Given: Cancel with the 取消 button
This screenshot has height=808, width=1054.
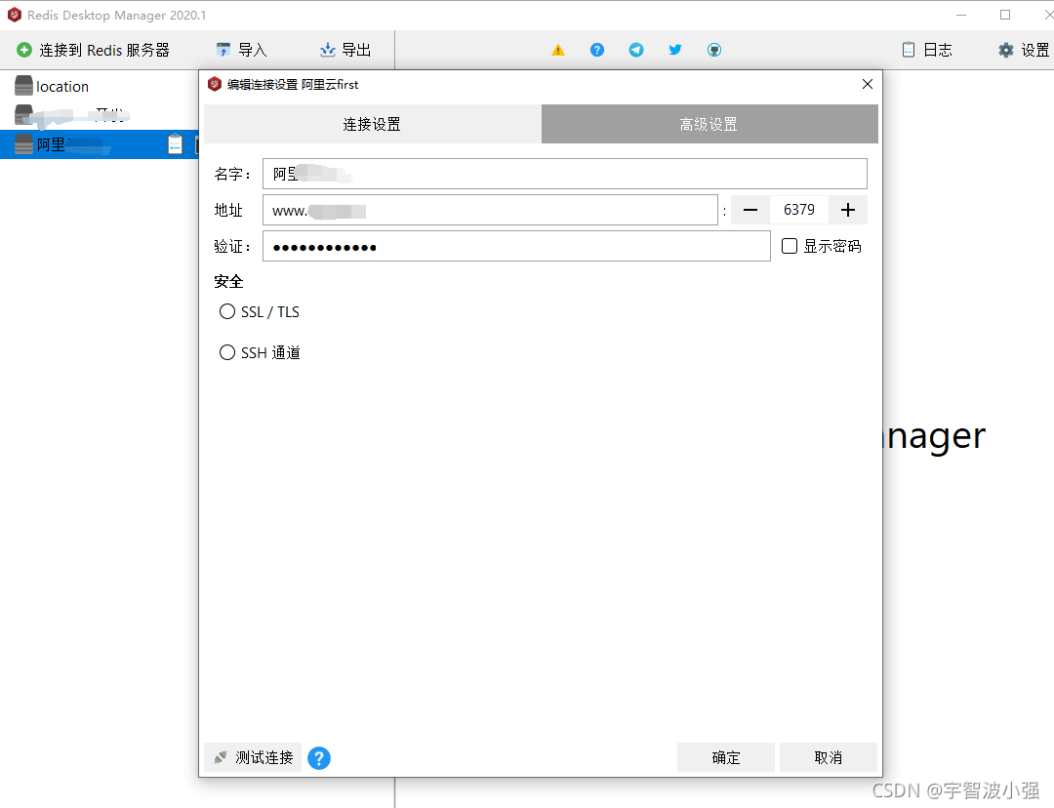Looking at the screenshot, I should [829, 757].
